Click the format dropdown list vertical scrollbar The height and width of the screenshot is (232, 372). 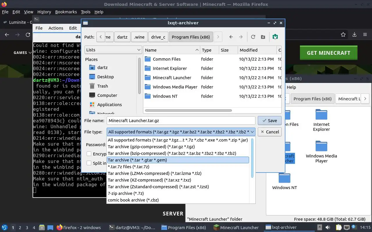[252, 158]
